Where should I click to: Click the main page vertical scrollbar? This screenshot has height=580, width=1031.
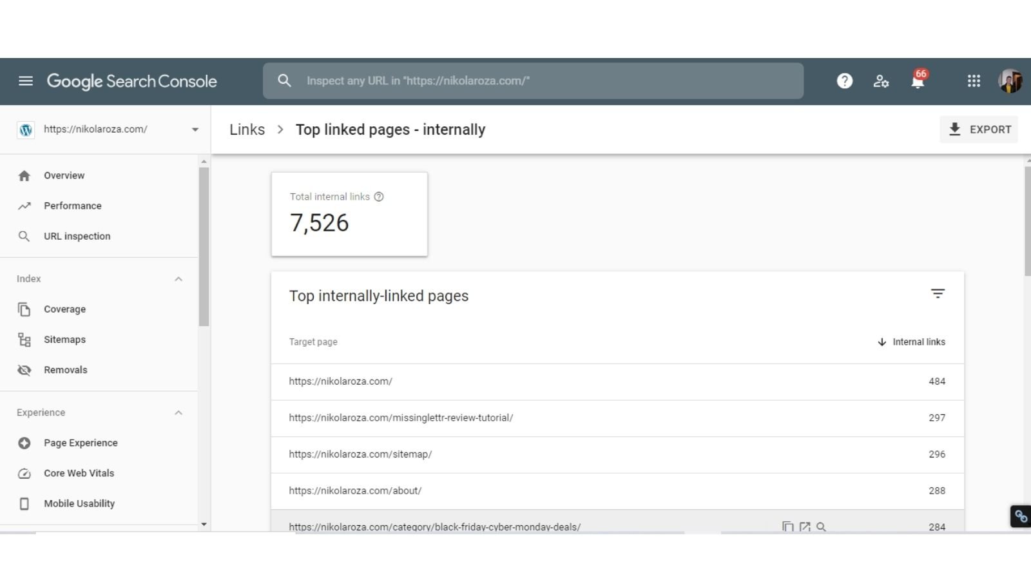tap(1027, 221)
